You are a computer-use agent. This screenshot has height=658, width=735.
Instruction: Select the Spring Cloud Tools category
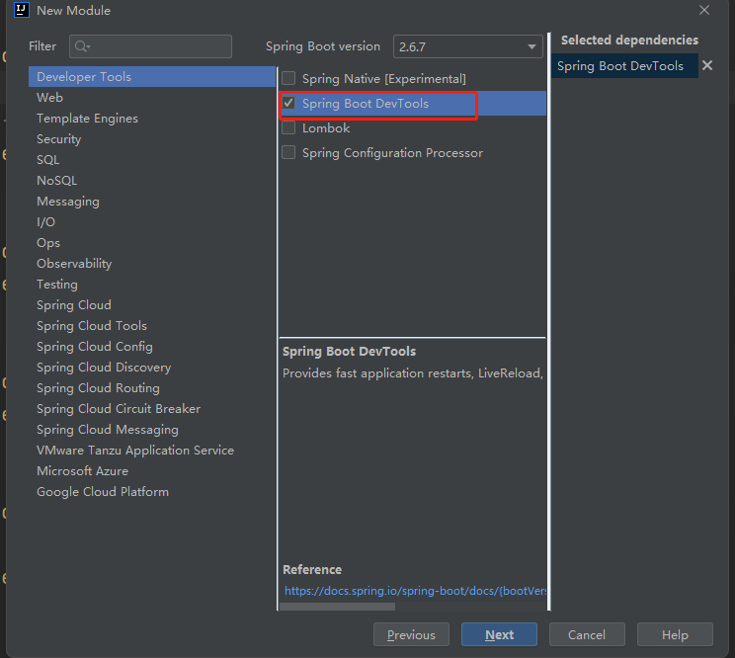pos(152,326)
